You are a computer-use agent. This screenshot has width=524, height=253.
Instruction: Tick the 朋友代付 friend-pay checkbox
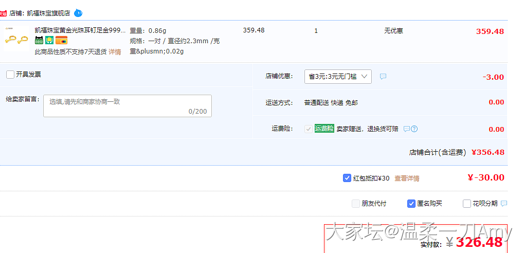(x=356, y=204)
